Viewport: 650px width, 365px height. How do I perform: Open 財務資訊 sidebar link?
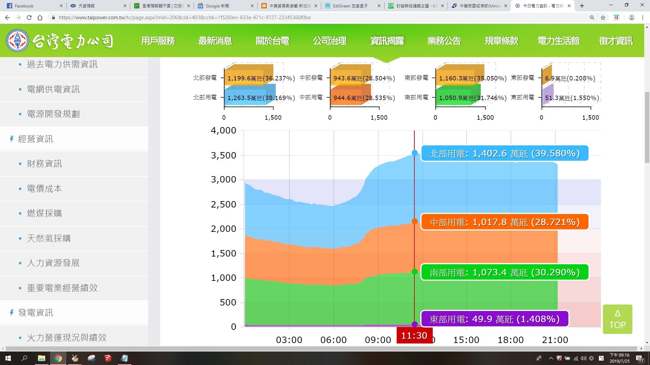tap(44, 164)
